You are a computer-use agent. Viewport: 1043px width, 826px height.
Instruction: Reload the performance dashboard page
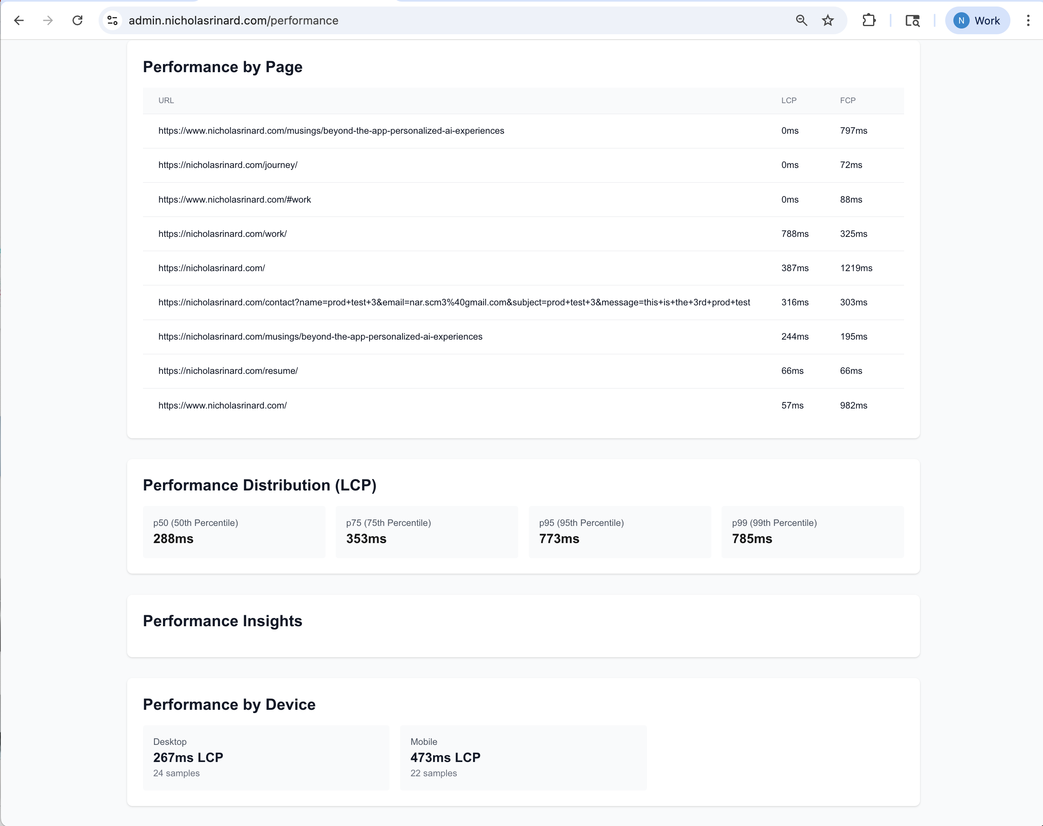[x=77, y=20]
